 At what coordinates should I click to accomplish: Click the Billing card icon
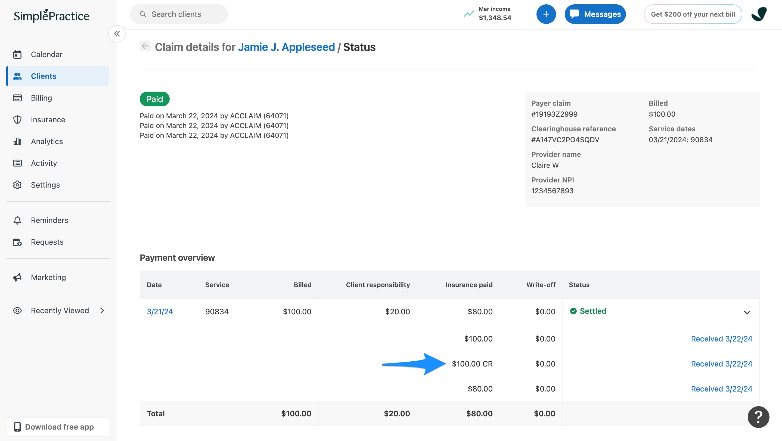(x=17, y=98)
